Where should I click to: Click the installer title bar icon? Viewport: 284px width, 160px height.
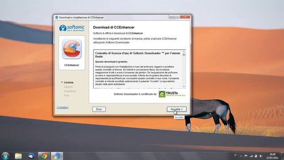coord(56,17)
